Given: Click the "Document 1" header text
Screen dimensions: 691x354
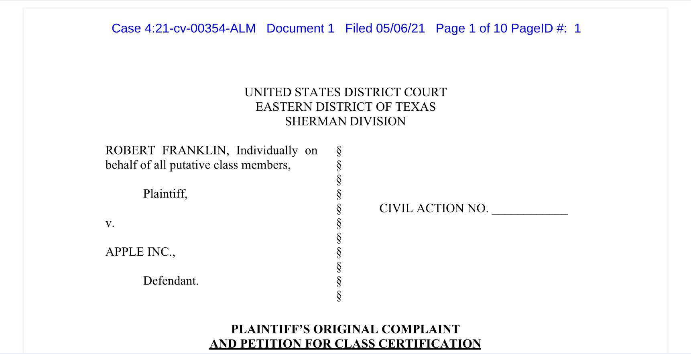Looking at the screenshot, I should (x=300, y=28).
